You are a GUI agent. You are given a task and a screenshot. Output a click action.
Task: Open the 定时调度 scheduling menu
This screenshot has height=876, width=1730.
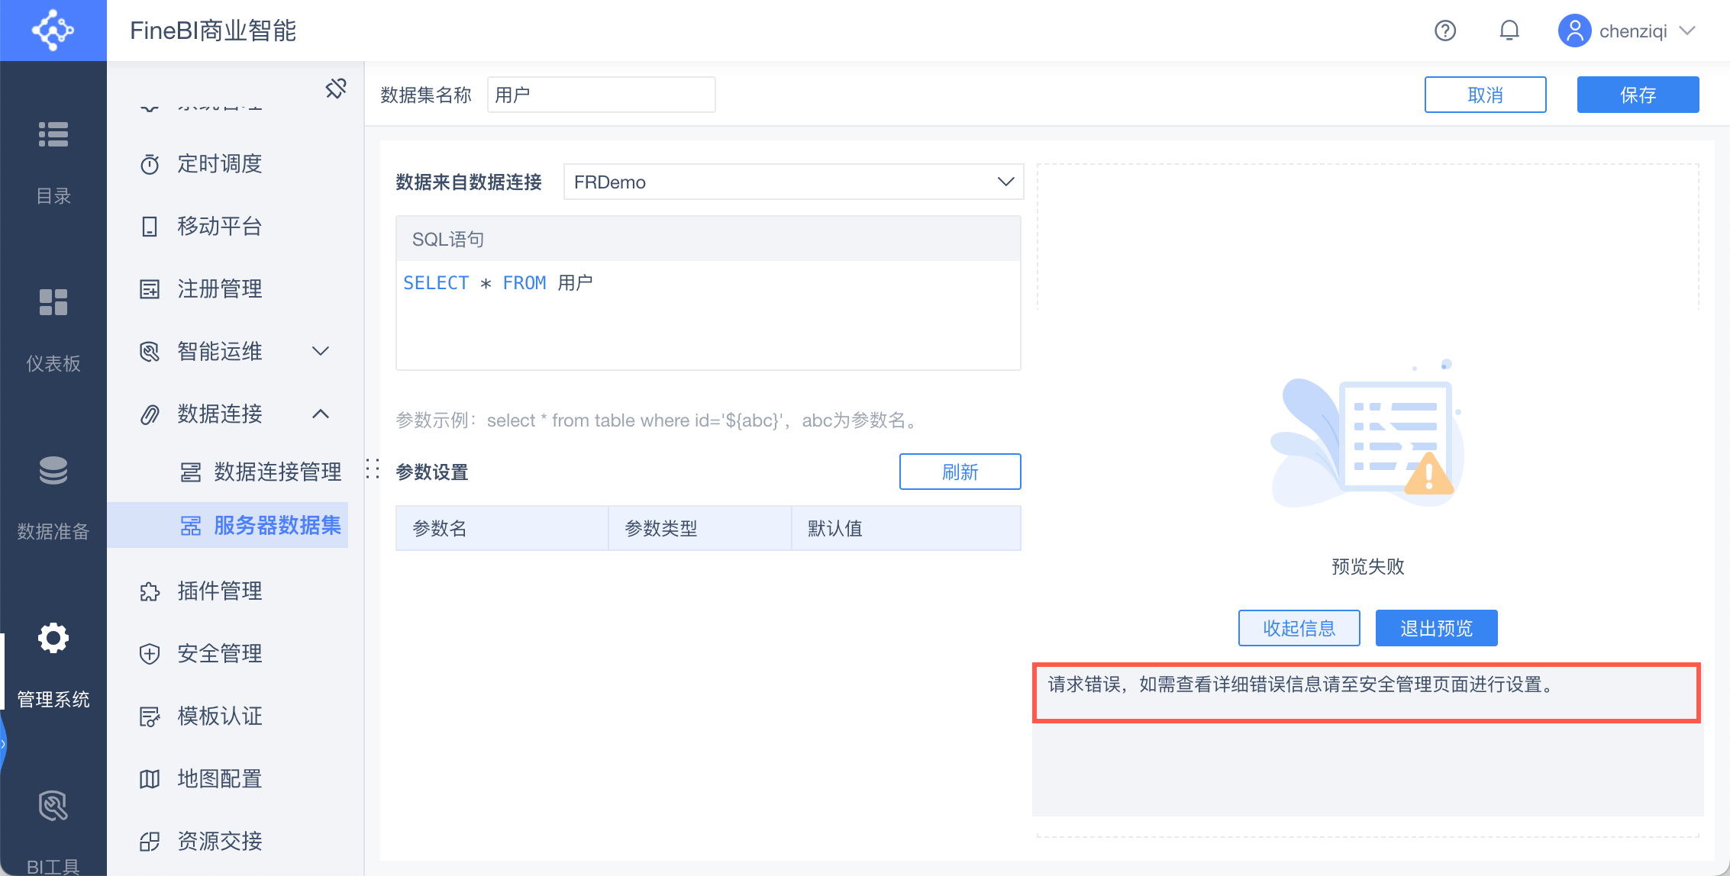219,164
